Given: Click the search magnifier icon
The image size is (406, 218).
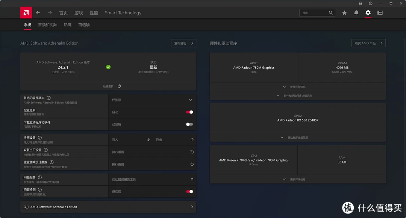Looking at the screenshot, I should click(x=331, y=13).
